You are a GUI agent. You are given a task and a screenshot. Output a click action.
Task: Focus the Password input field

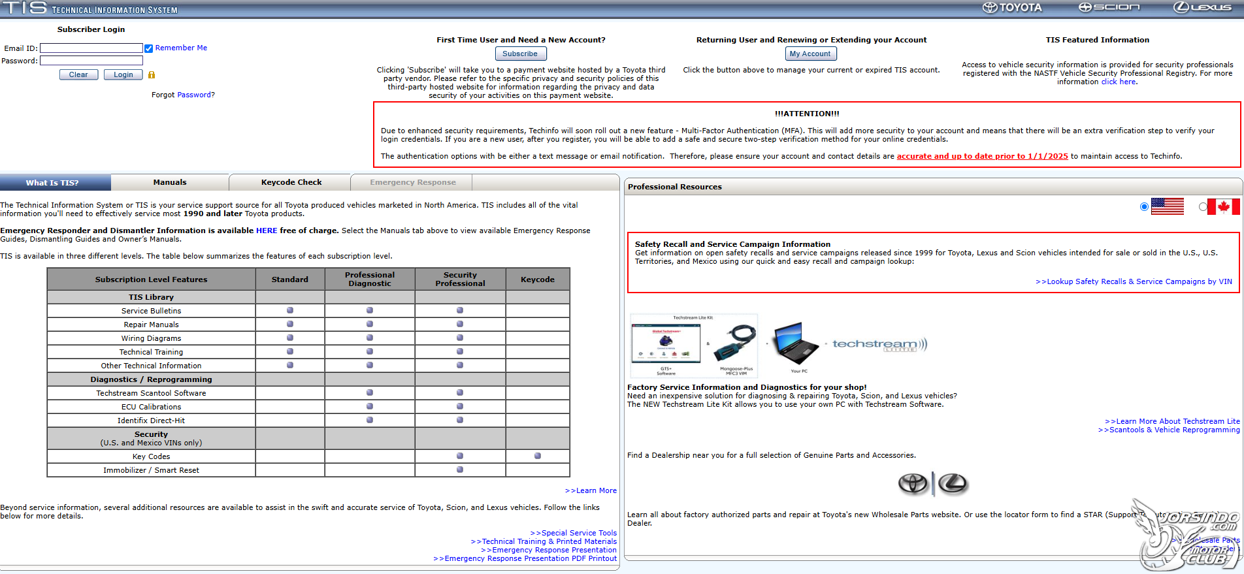91,61
